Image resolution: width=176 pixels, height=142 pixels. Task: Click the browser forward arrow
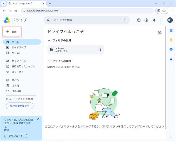point(10,11)
